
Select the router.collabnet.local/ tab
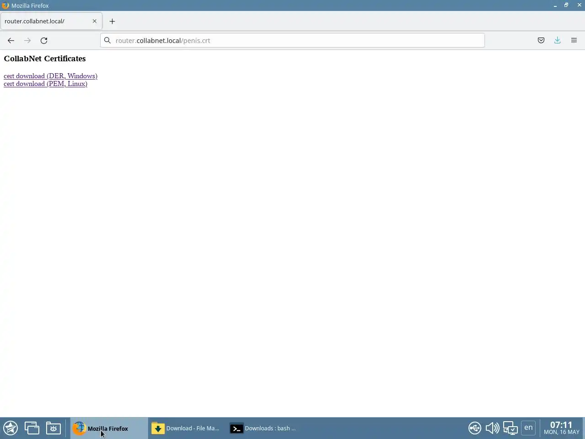click(x=51, y=21)
